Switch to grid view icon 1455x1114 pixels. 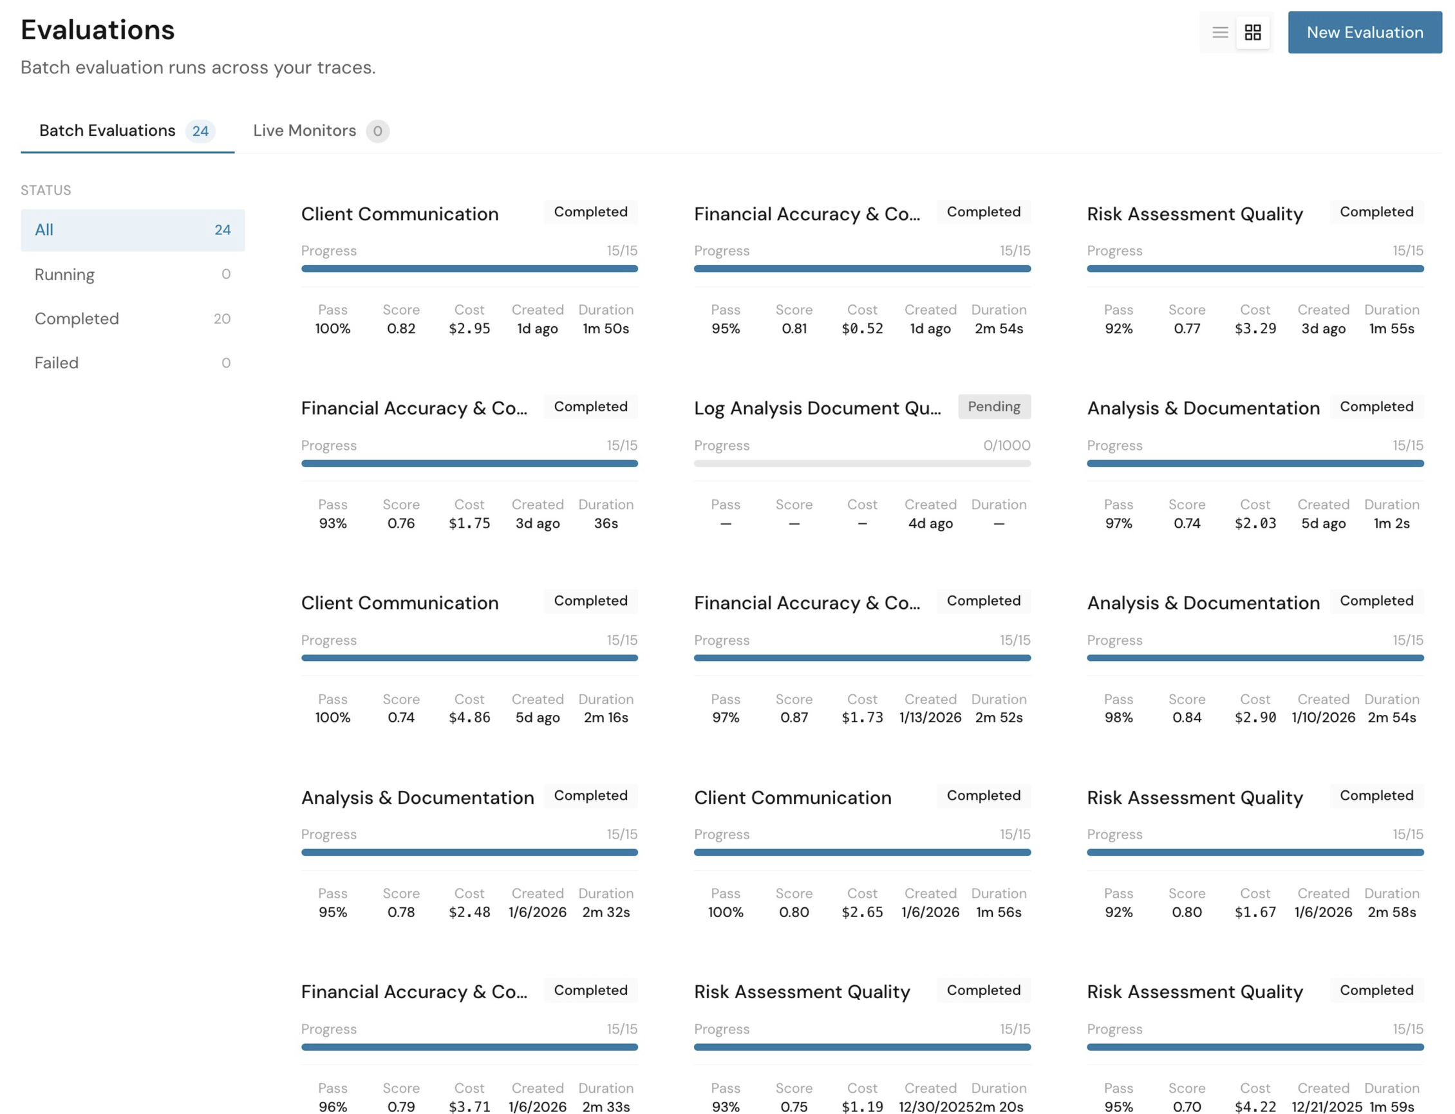(1252, 32)
